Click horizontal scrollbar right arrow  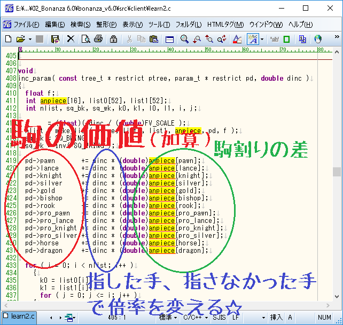(328, 305)
